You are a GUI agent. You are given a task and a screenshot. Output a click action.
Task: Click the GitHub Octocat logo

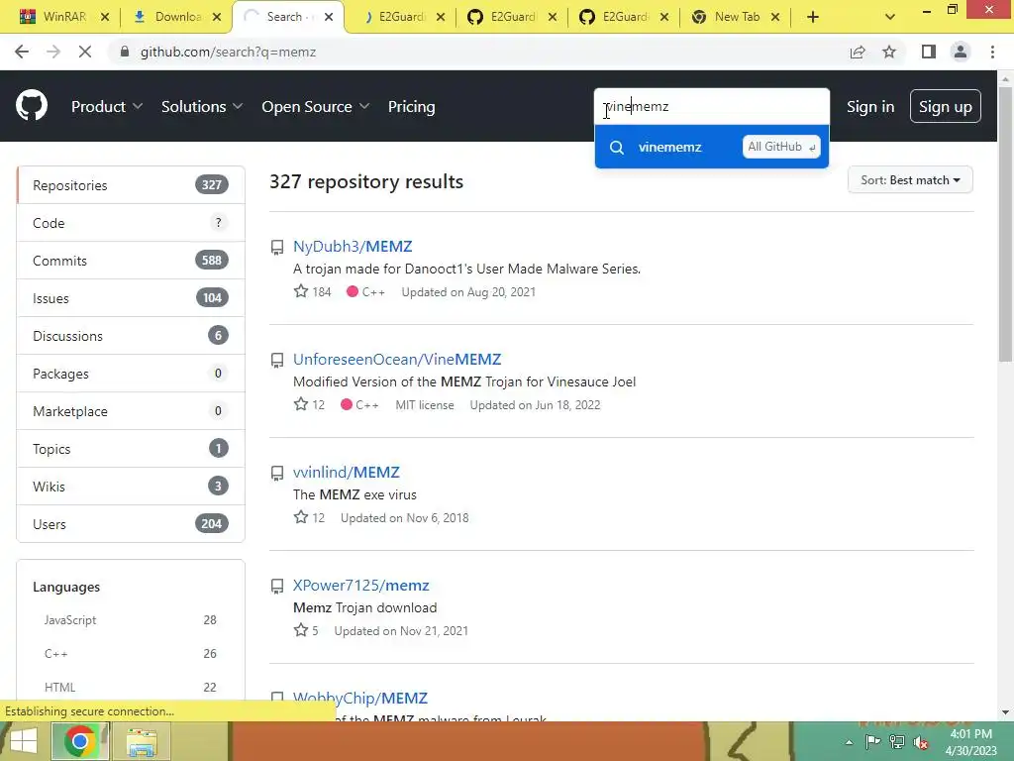pos(32,106)
